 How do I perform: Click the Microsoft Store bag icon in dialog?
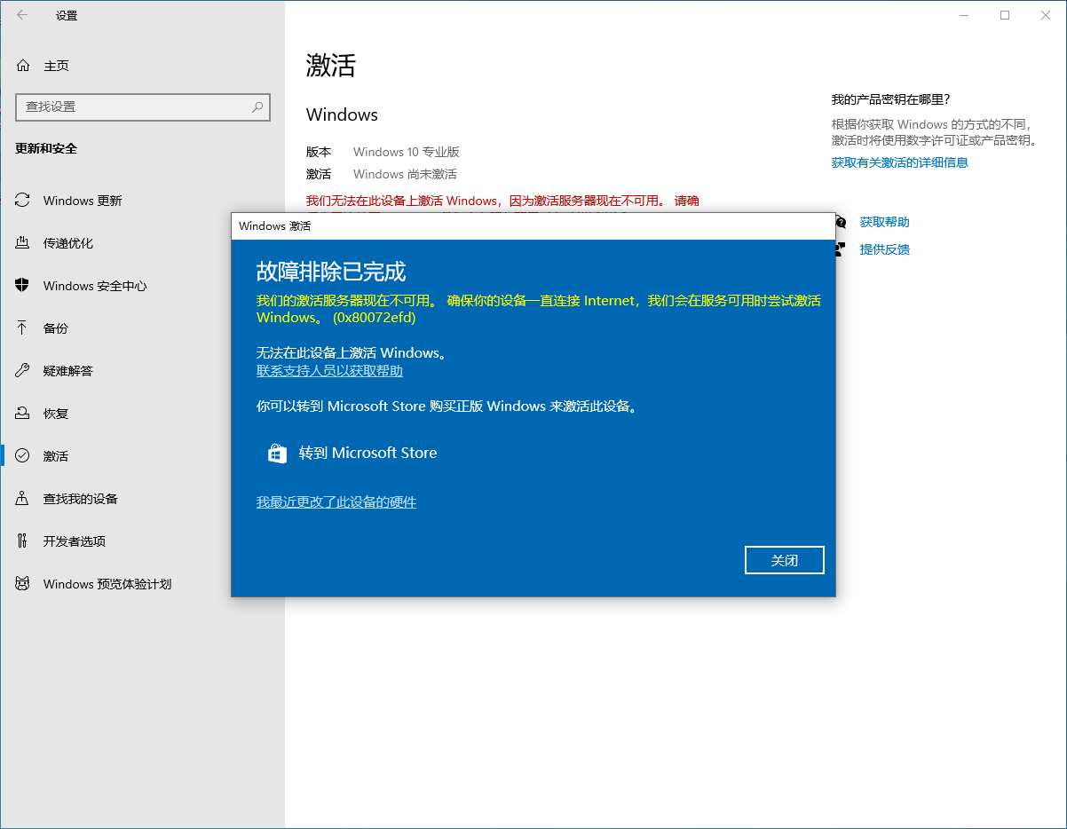(277, 454)
